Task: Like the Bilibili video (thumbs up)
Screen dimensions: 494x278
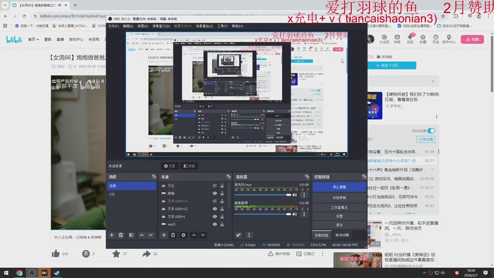Action: [56, 253]
